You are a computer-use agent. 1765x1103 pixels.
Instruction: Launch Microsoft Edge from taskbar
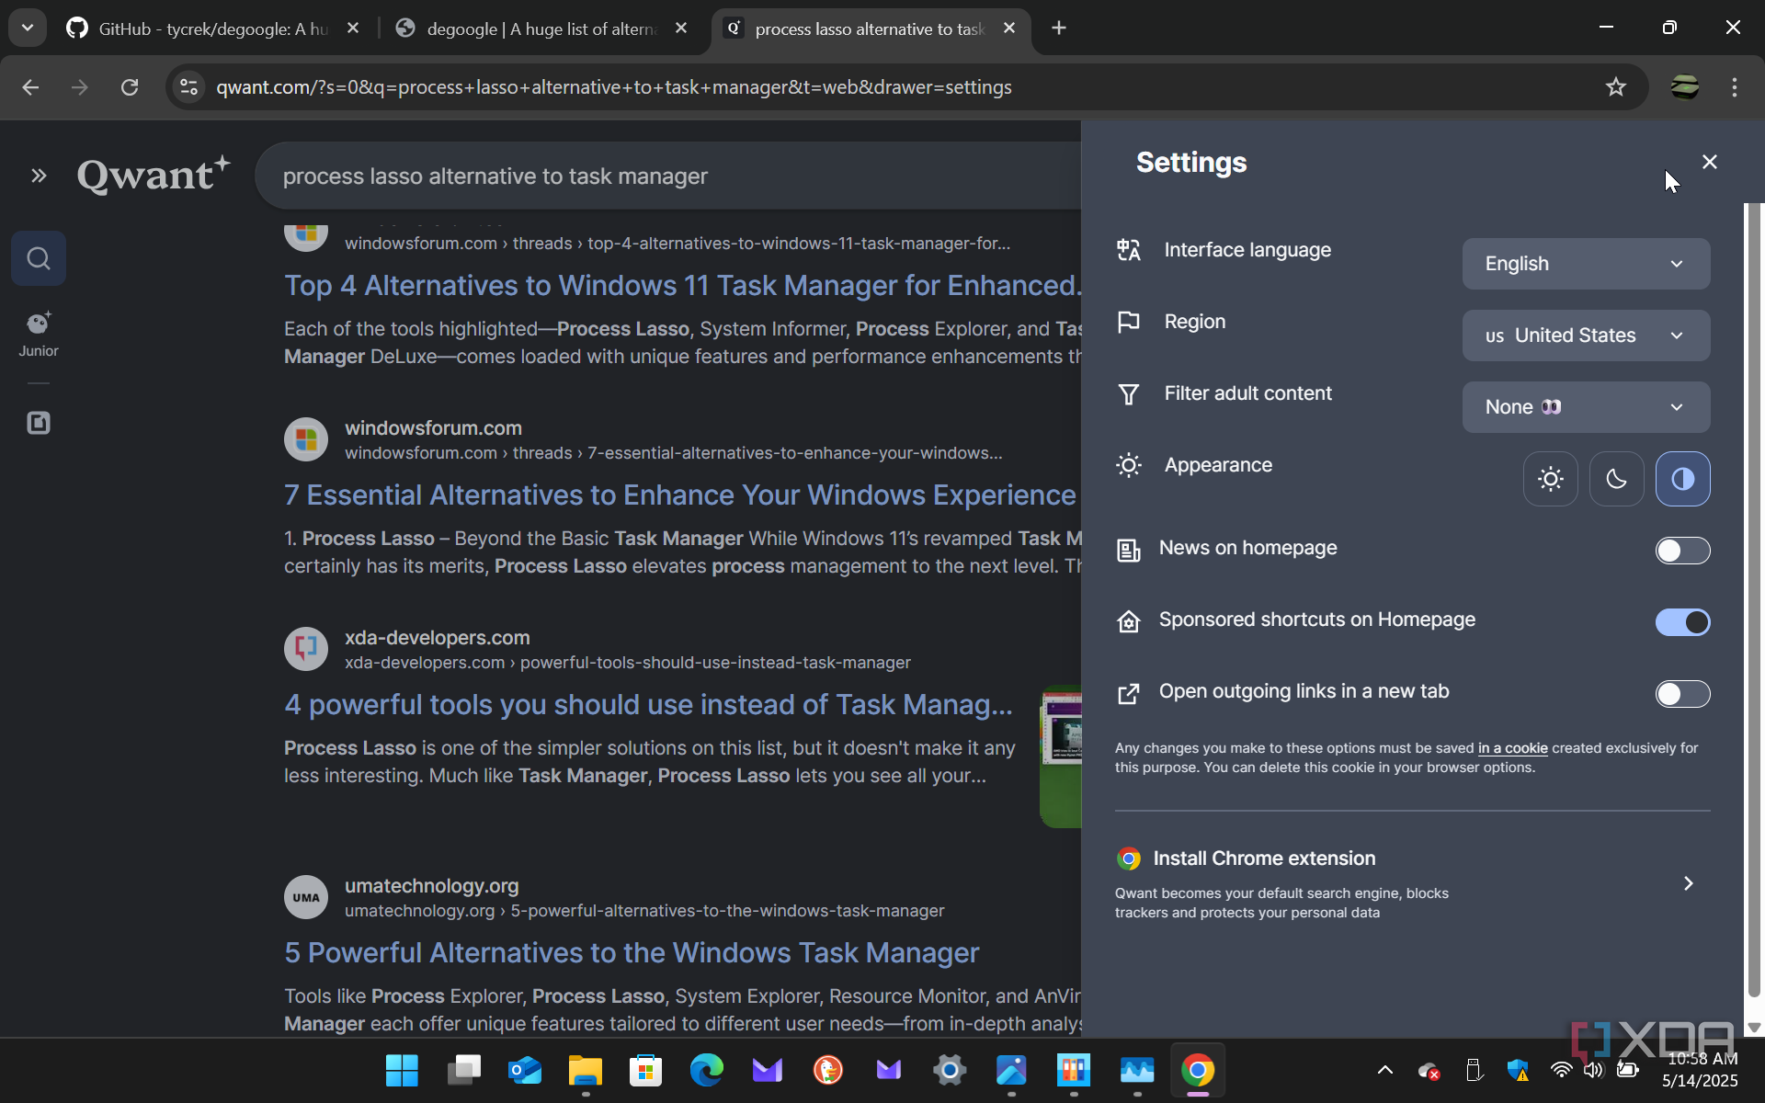[706, 1070]
